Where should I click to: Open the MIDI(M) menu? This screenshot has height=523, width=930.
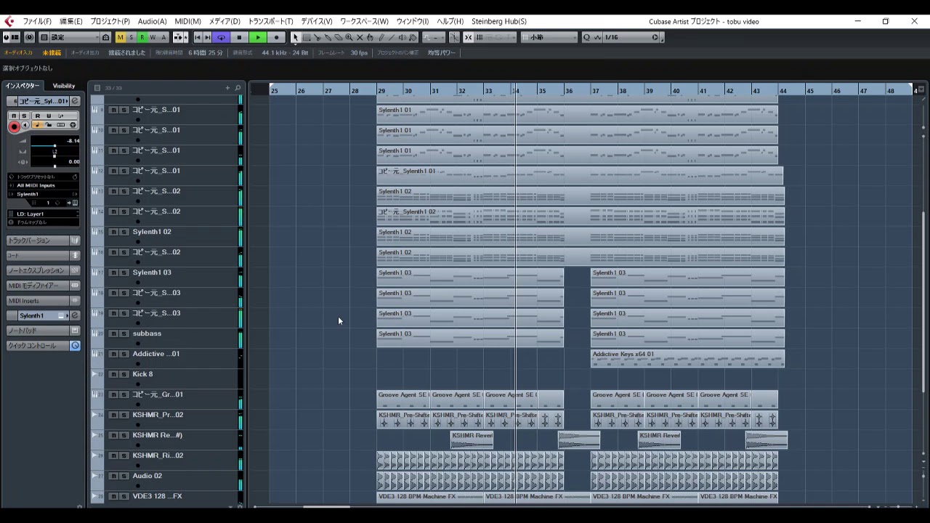[x=187, y=21]
